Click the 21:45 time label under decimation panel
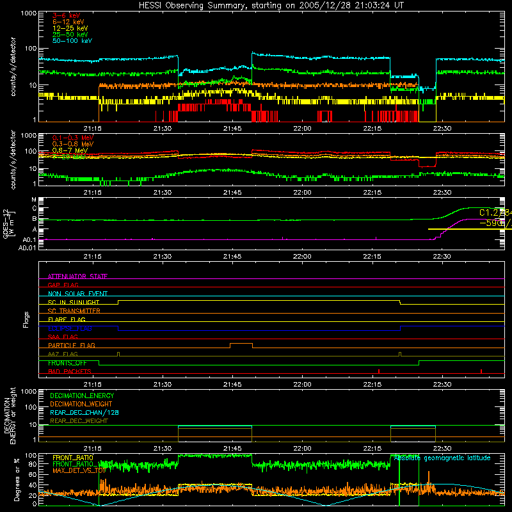Viewport: 512px width, 512px height. (x=232, y=449)
